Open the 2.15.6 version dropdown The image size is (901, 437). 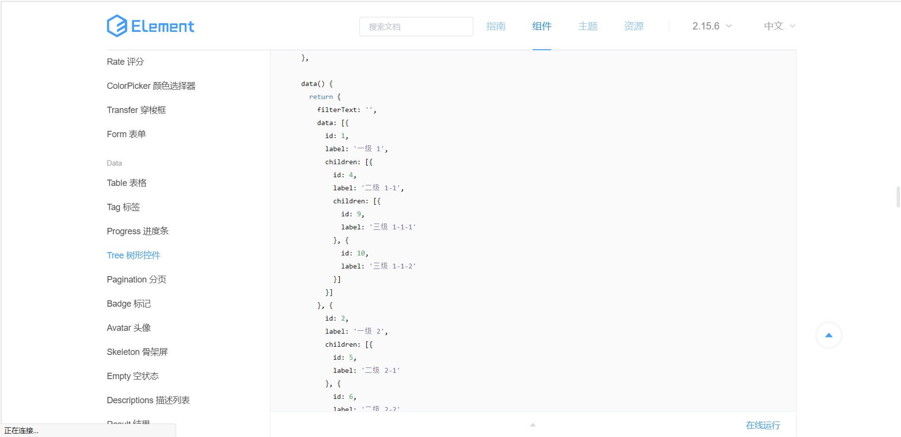click(x=712, y=26)
